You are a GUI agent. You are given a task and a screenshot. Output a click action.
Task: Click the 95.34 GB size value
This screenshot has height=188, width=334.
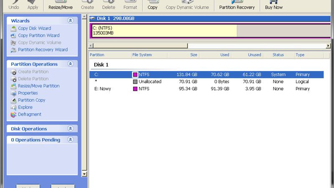[188, 89]
